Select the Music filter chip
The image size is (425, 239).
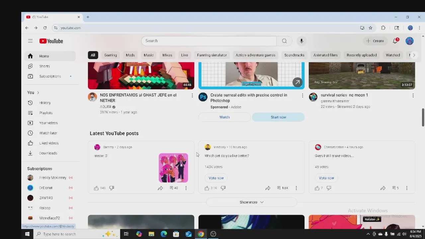(148, 55)
